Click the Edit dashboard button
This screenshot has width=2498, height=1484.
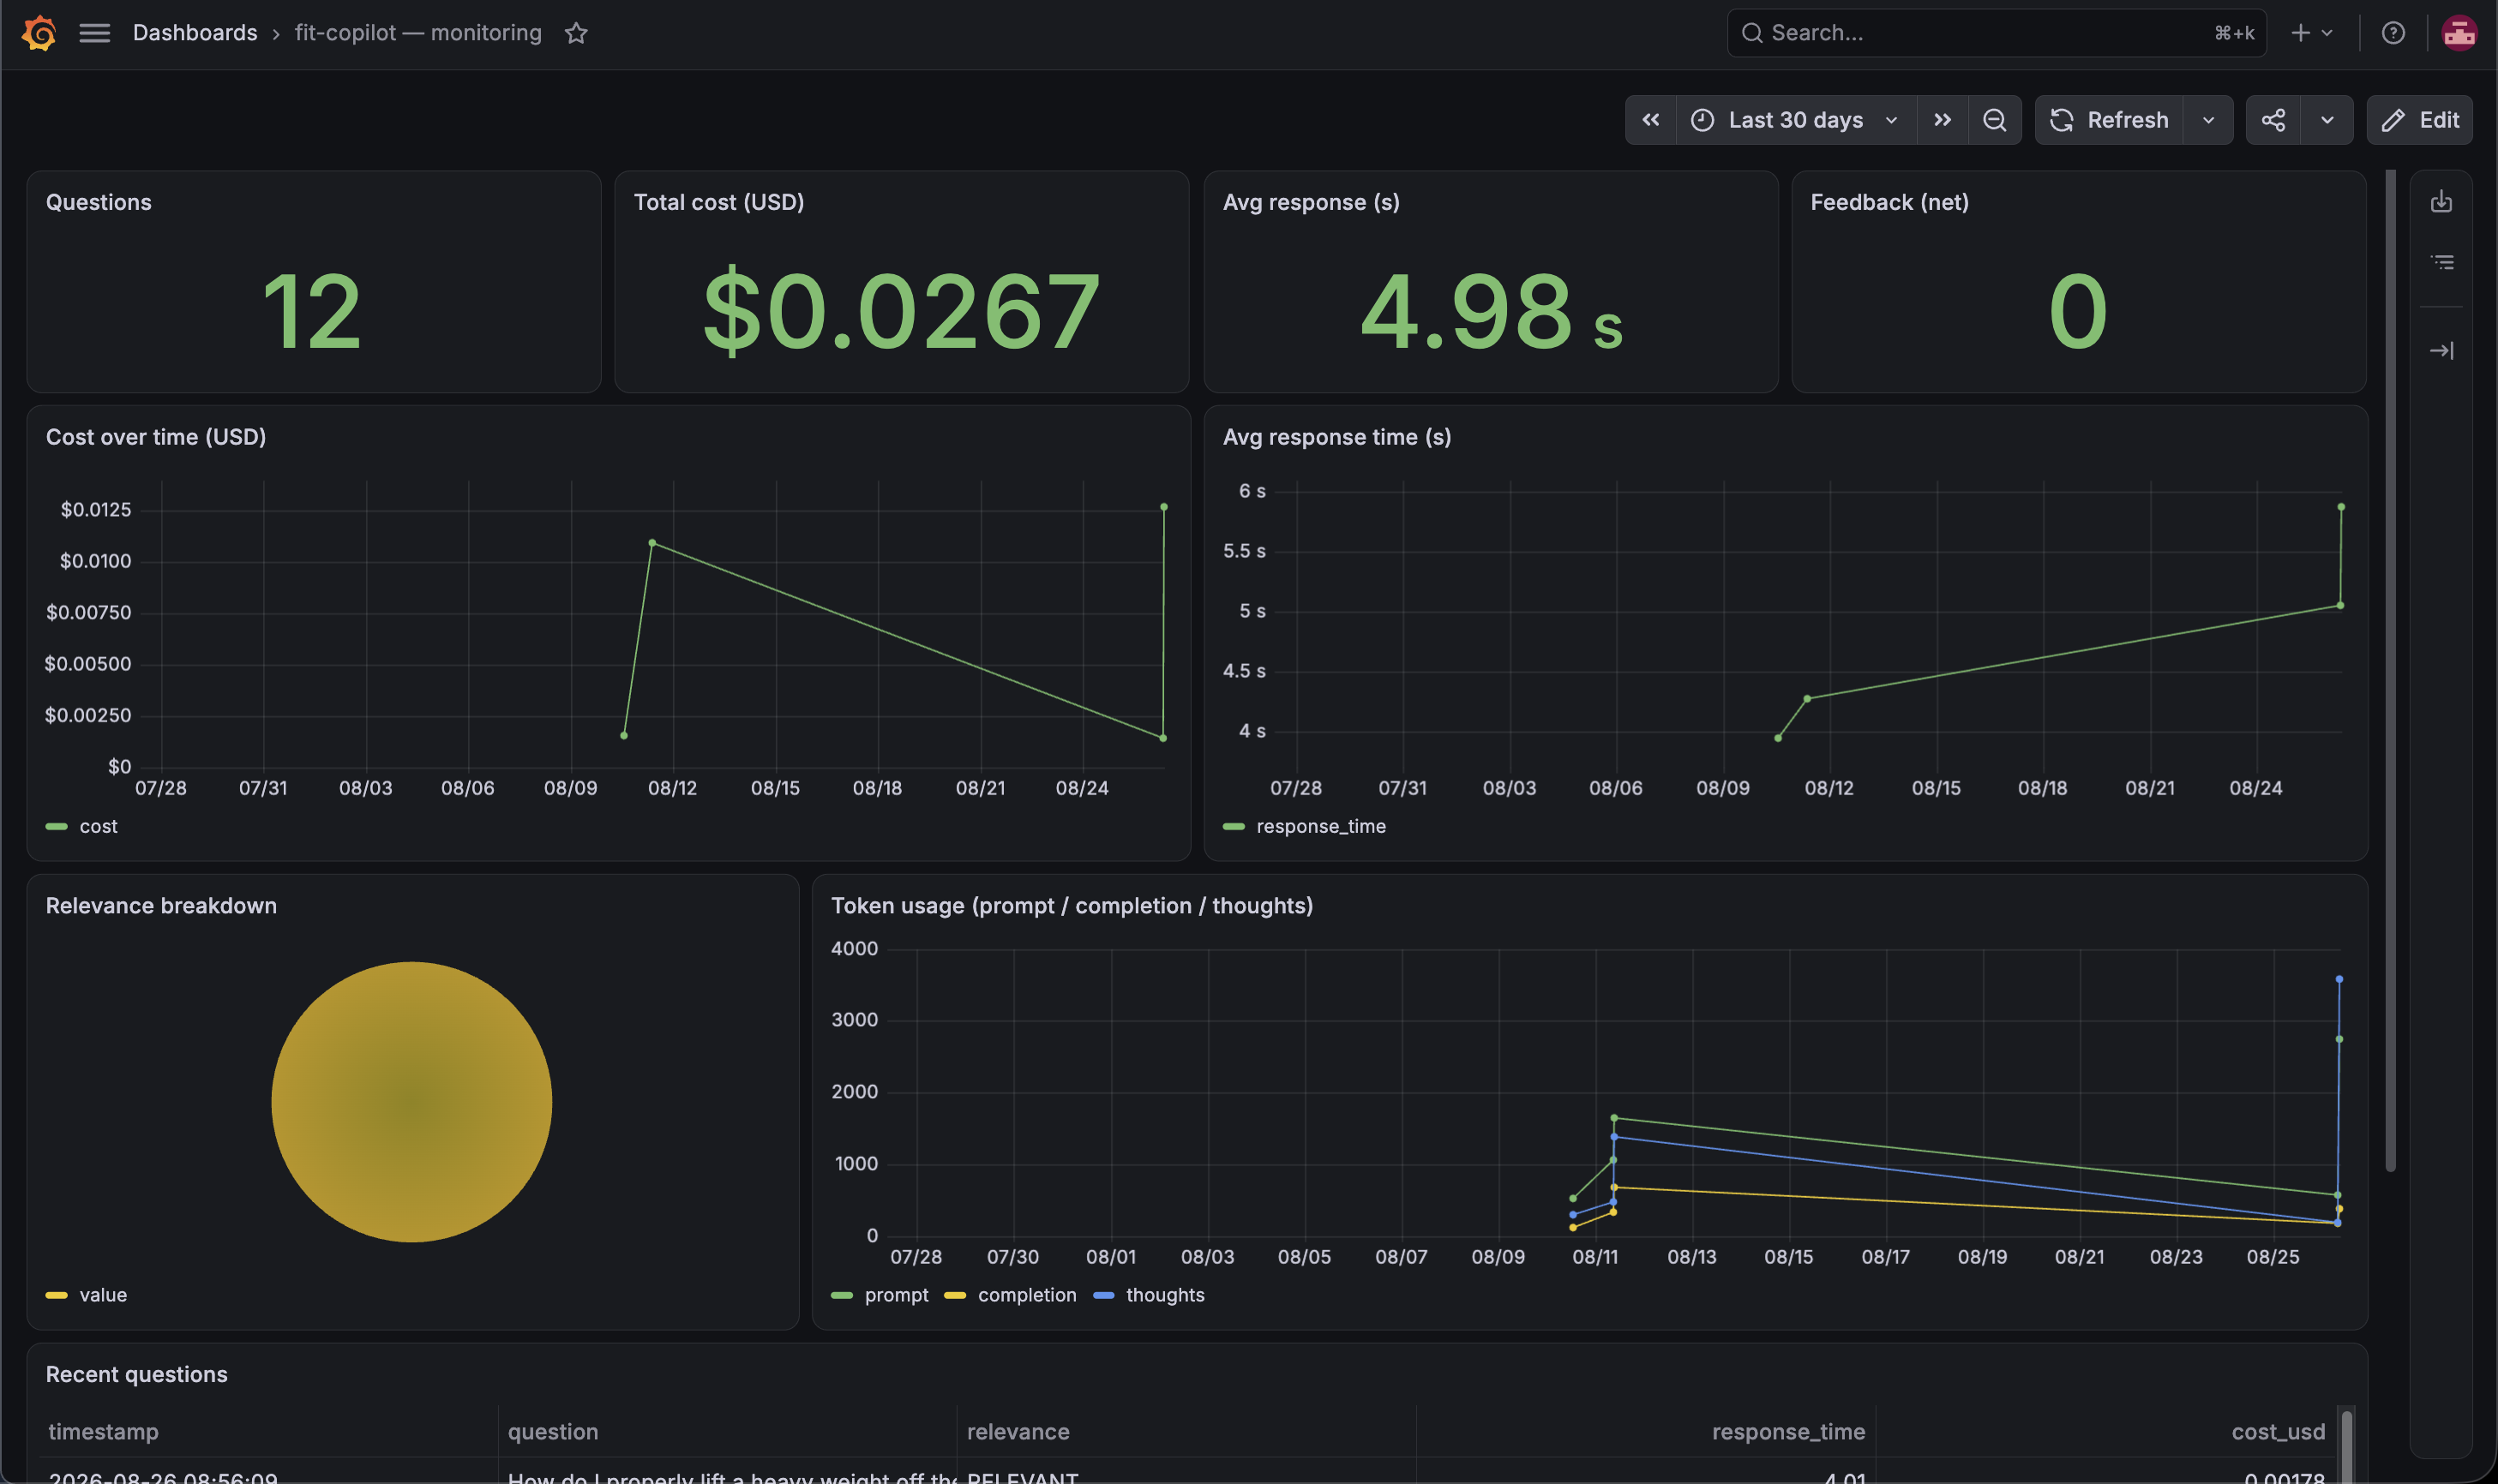tap(2419, 120)
